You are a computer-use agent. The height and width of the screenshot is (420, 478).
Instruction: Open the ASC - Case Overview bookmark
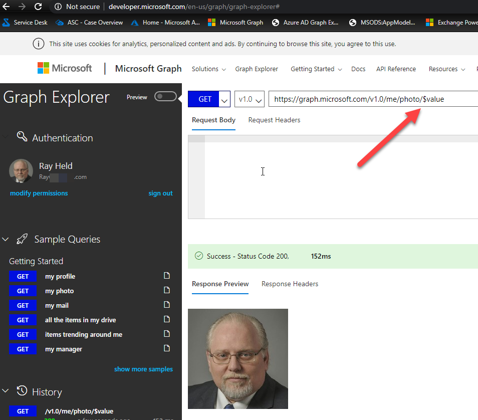point(89,23)
